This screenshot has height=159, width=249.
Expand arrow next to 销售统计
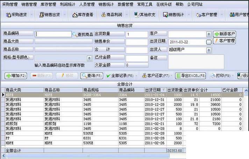[188, 15]
